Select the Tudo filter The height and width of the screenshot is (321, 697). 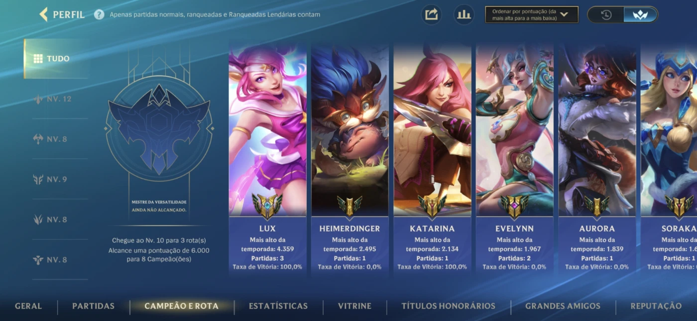(56, 59)
